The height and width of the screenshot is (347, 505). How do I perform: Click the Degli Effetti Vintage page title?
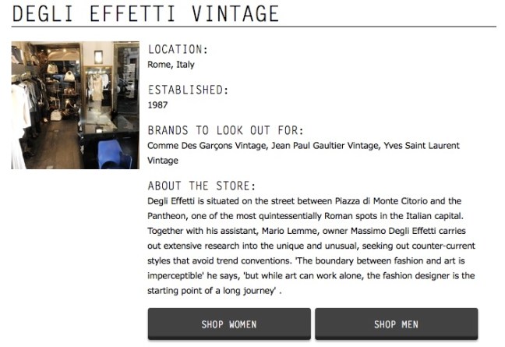pyautogui.click(x=146, y=13)
